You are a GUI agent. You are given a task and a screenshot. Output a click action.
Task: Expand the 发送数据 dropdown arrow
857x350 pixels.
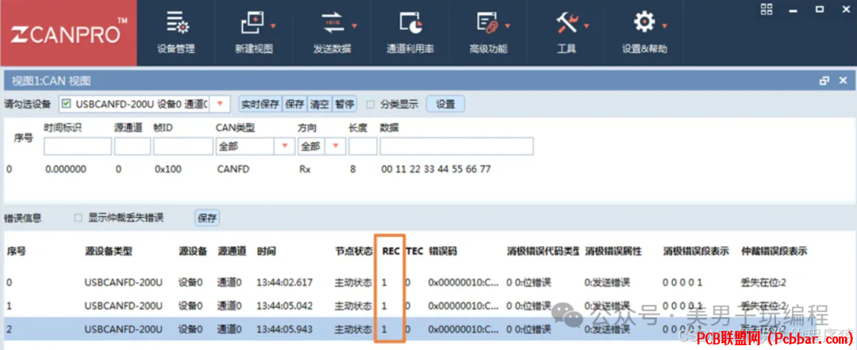(x=354, y=25)
